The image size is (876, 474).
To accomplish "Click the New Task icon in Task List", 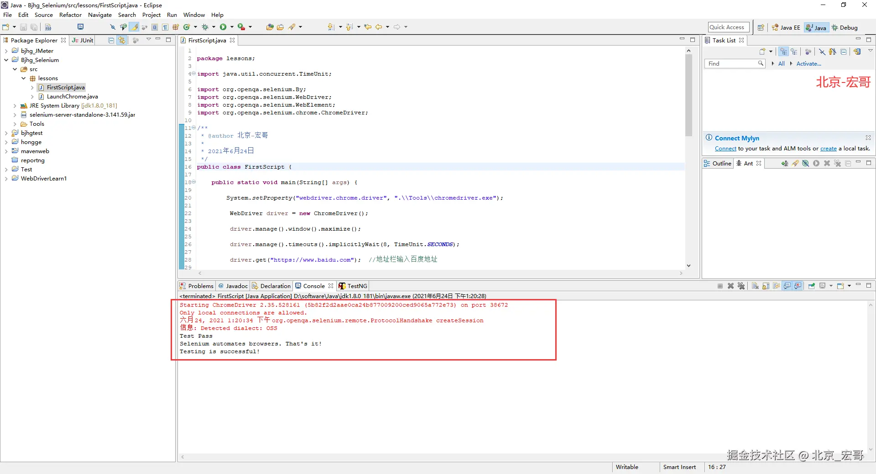I will (x=762, y=52).
